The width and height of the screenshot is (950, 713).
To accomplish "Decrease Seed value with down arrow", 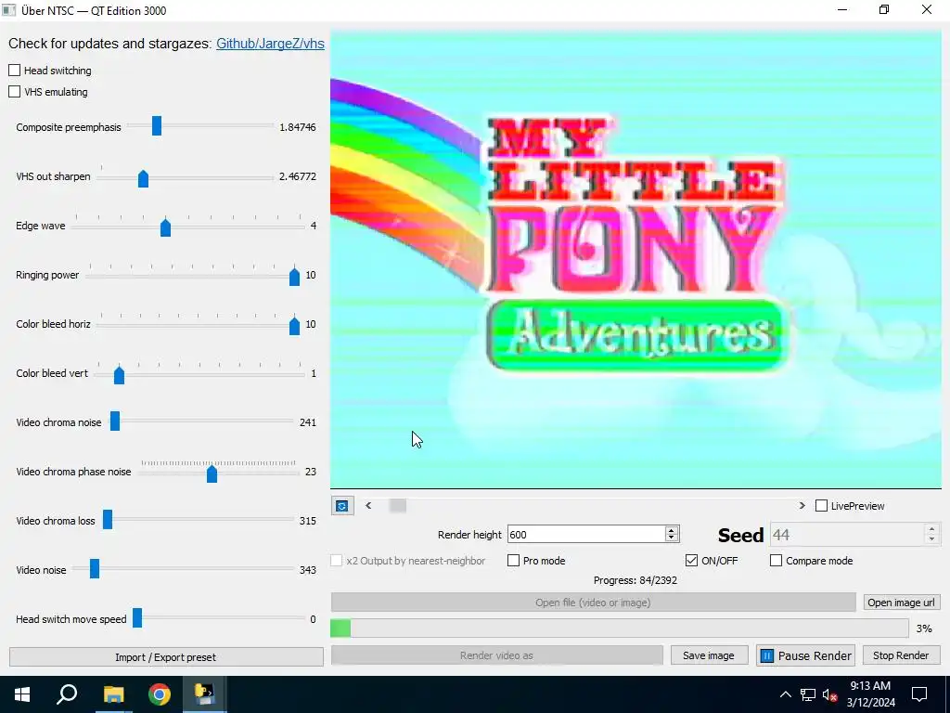I will (931, 538).
